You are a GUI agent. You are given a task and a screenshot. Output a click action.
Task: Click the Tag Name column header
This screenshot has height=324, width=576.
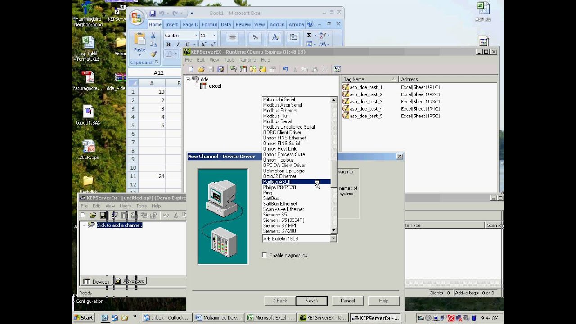coord(370,79)
